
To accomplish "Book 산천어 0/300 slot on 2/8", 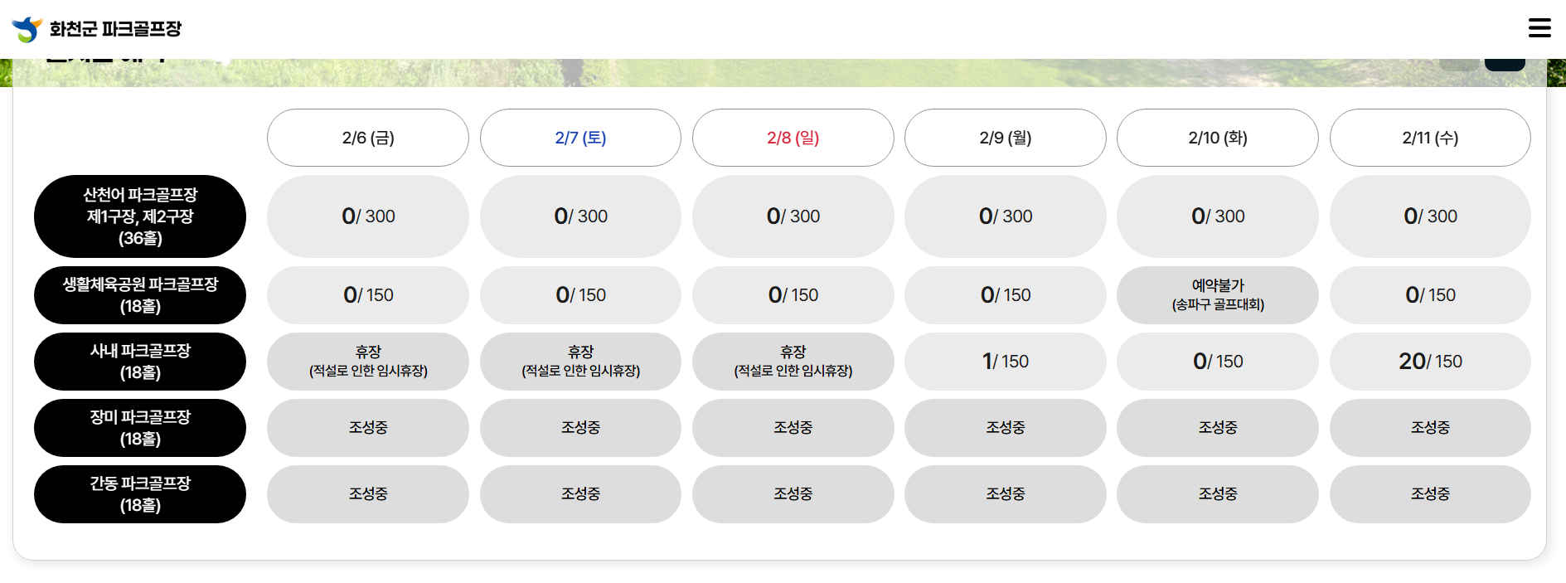I will click(793, 216).
